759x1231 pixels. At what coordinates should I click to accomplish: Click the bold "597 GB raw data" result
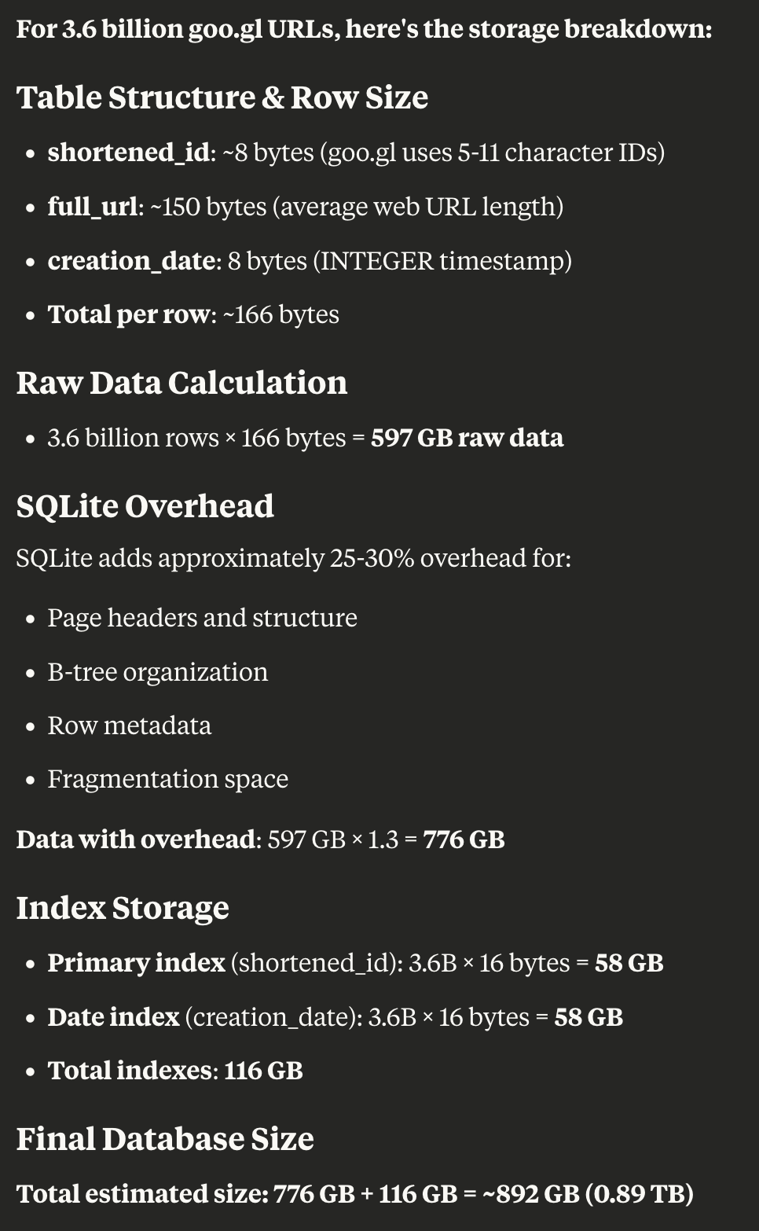point(467,438)
